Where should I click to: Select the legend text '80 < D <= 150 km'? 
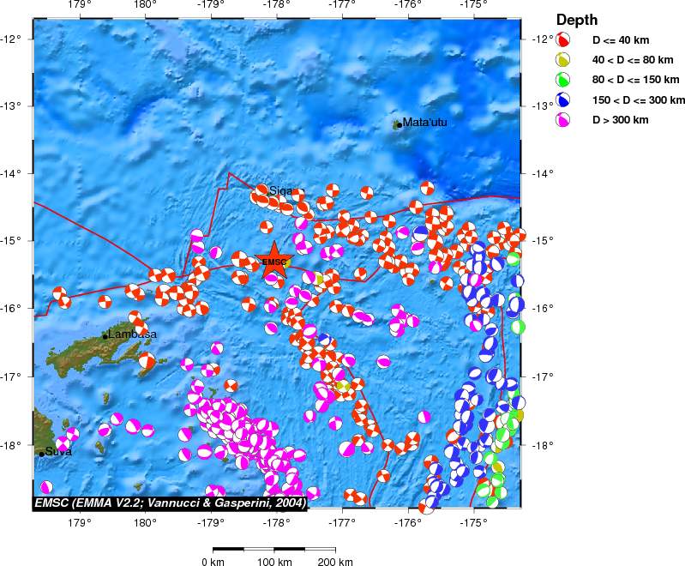click(x=635, y=80)
